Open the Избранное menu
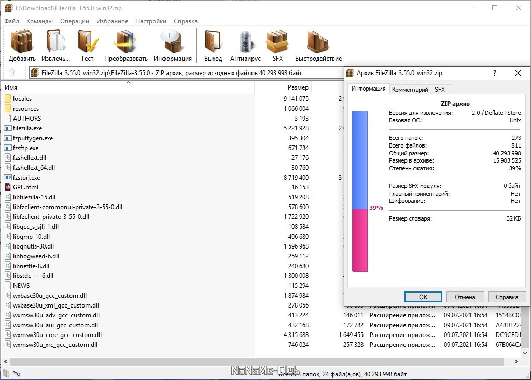The height and width of the screenshot is (380, 531). 112,21
